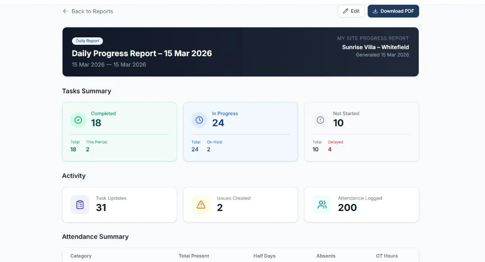Click the Generated 15 Mar 2026 text
This screenshot has height=262, width=485.
click(x=382, y=55)
